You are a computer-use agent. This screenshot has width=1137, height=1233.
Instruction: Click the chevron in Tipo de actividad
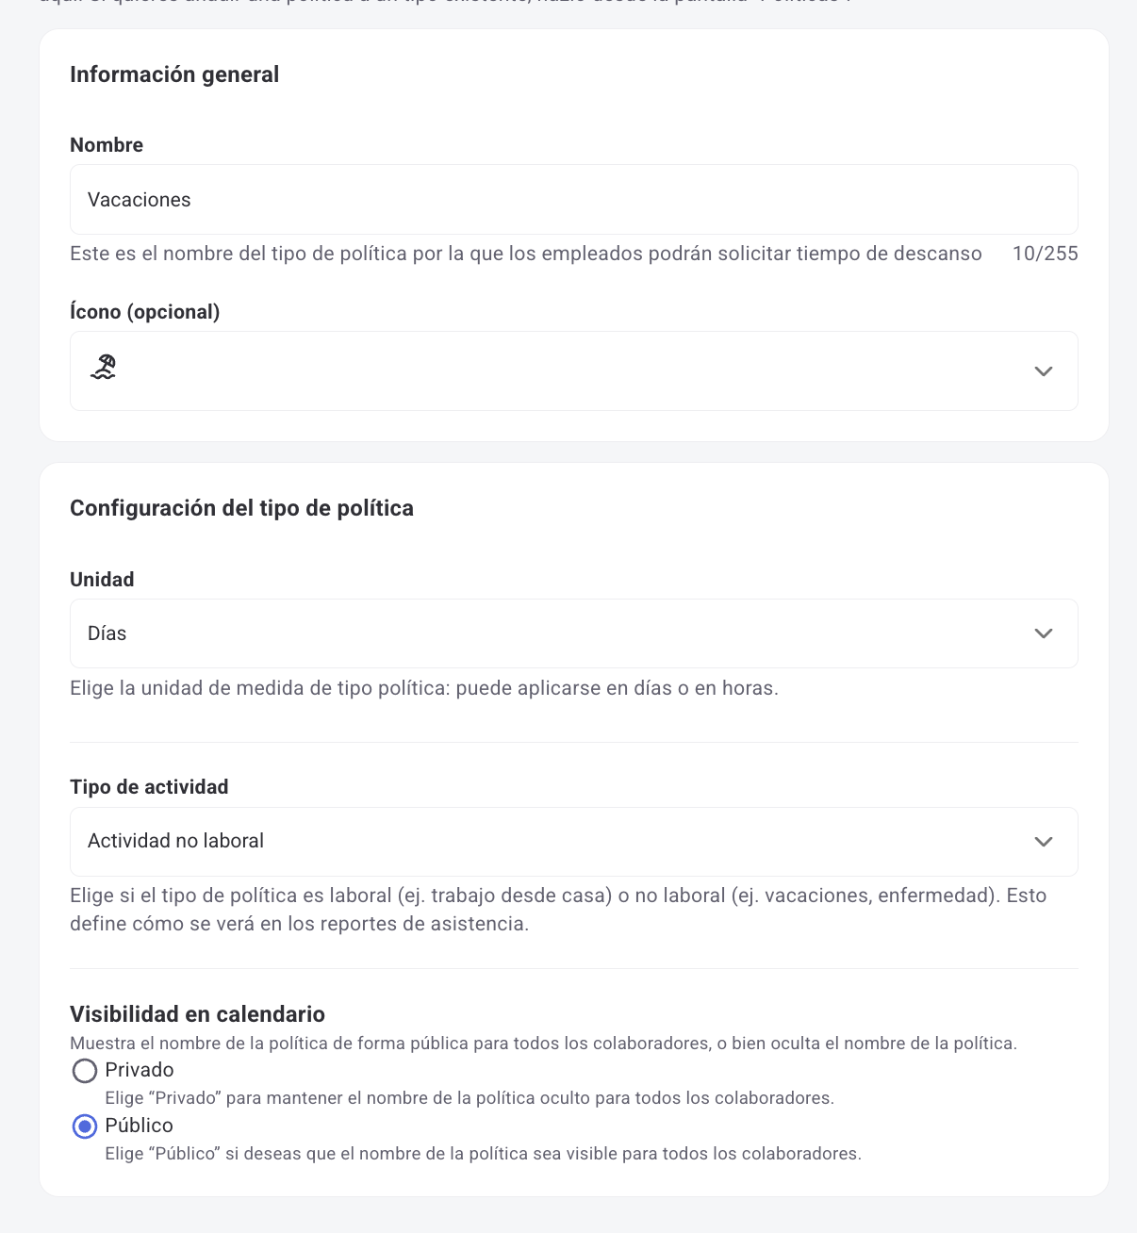[1043, 842]
